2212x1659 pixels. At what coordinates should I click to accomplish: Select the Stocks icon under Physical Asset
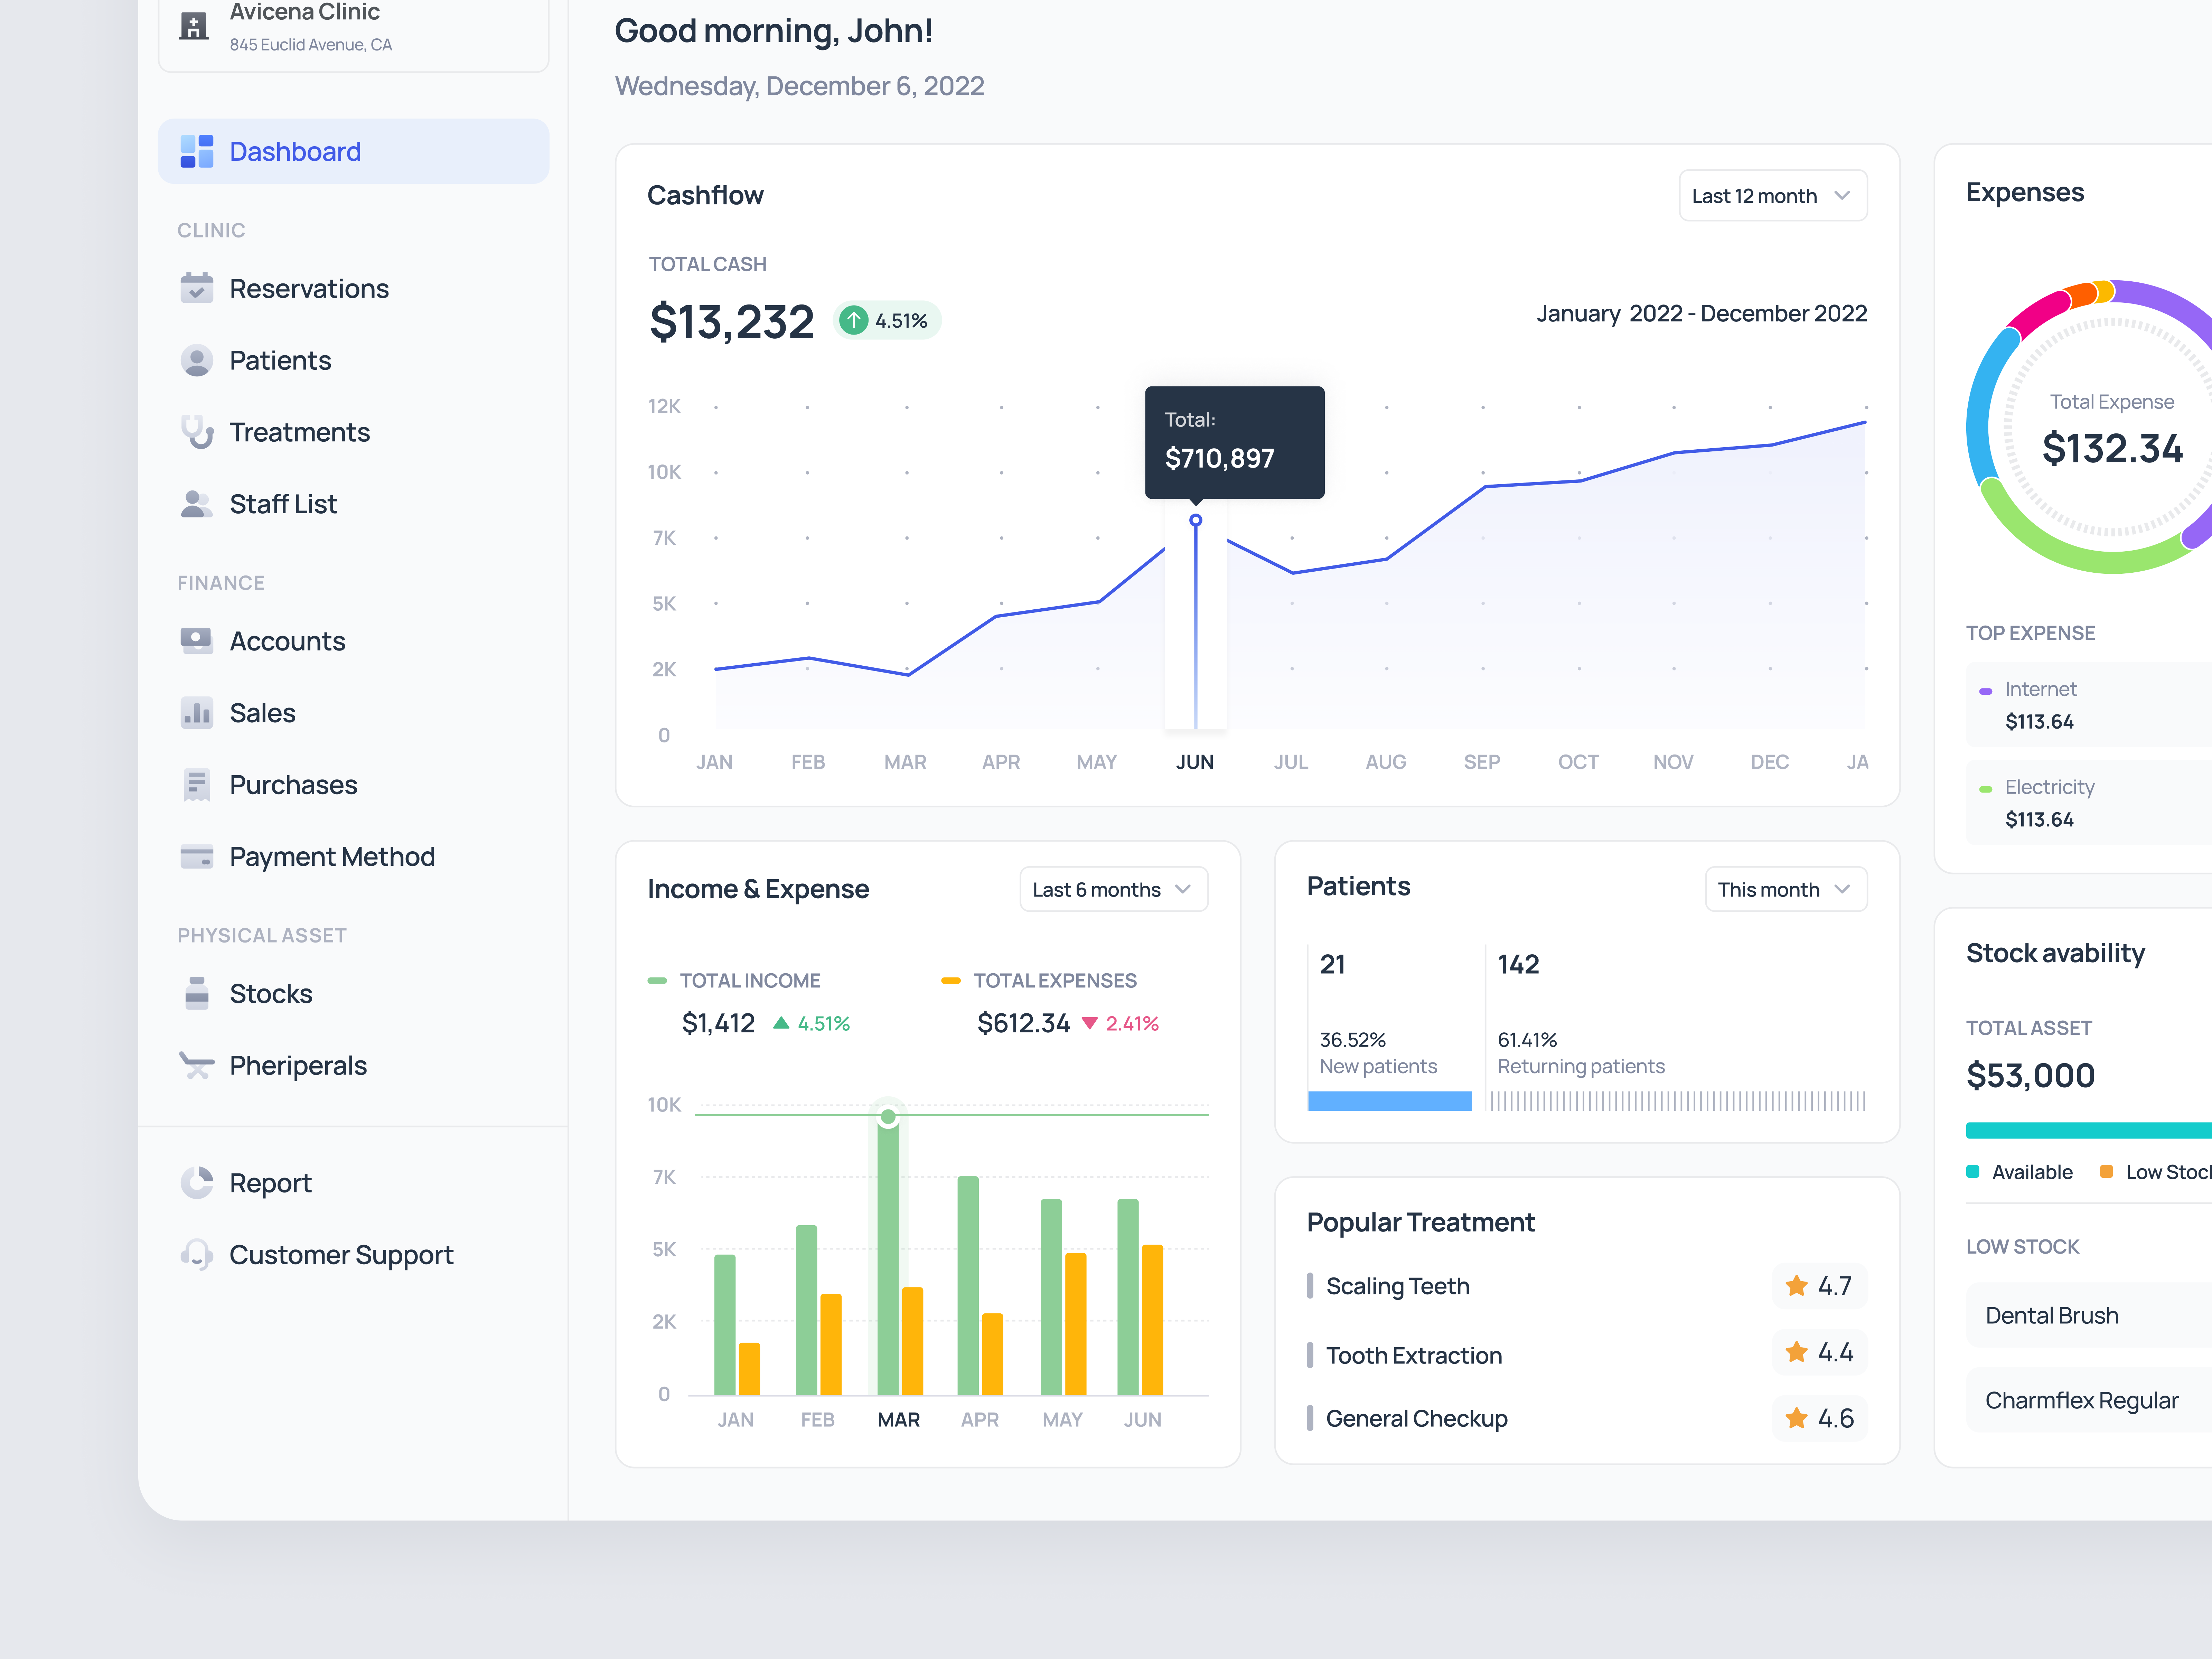(x=197, y=993)
